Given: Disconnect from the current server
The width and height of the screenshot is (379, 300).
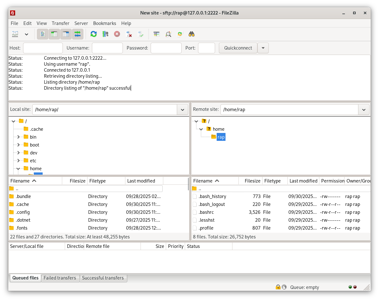Looking at the screenshot, I should [x=129, y=34].
